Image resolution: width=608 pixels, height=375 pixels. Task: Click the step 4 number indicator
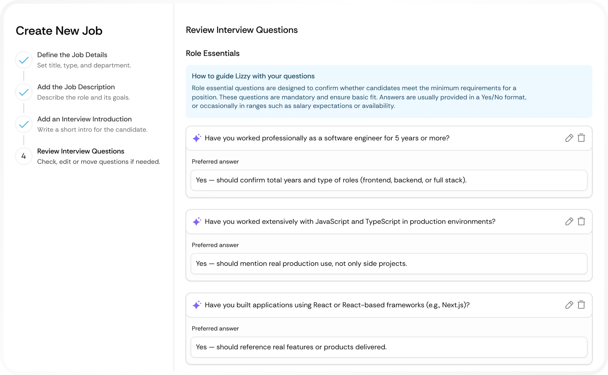tap(24, 156)
